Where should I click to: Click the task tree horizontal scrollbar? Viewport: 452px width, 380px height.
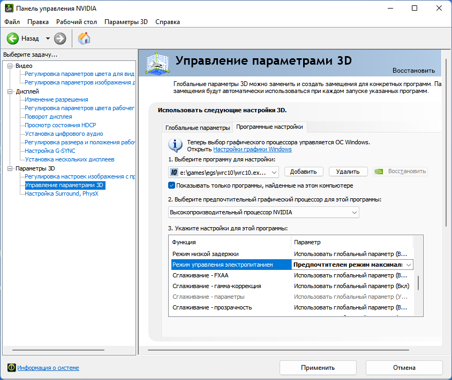pos(58,350)
